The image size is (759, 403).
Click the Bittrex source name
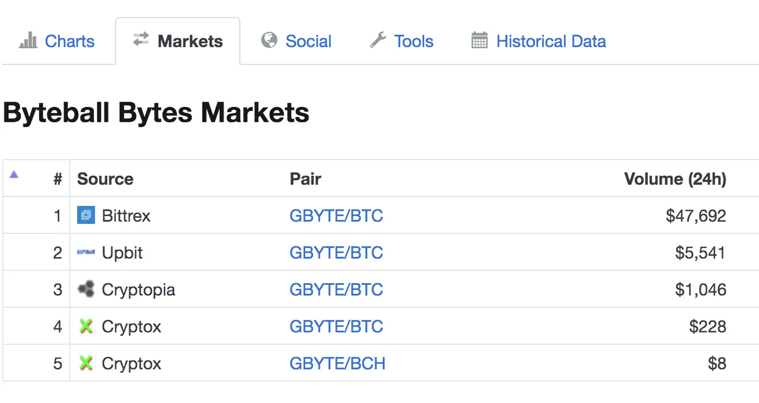tap(126, 215)
